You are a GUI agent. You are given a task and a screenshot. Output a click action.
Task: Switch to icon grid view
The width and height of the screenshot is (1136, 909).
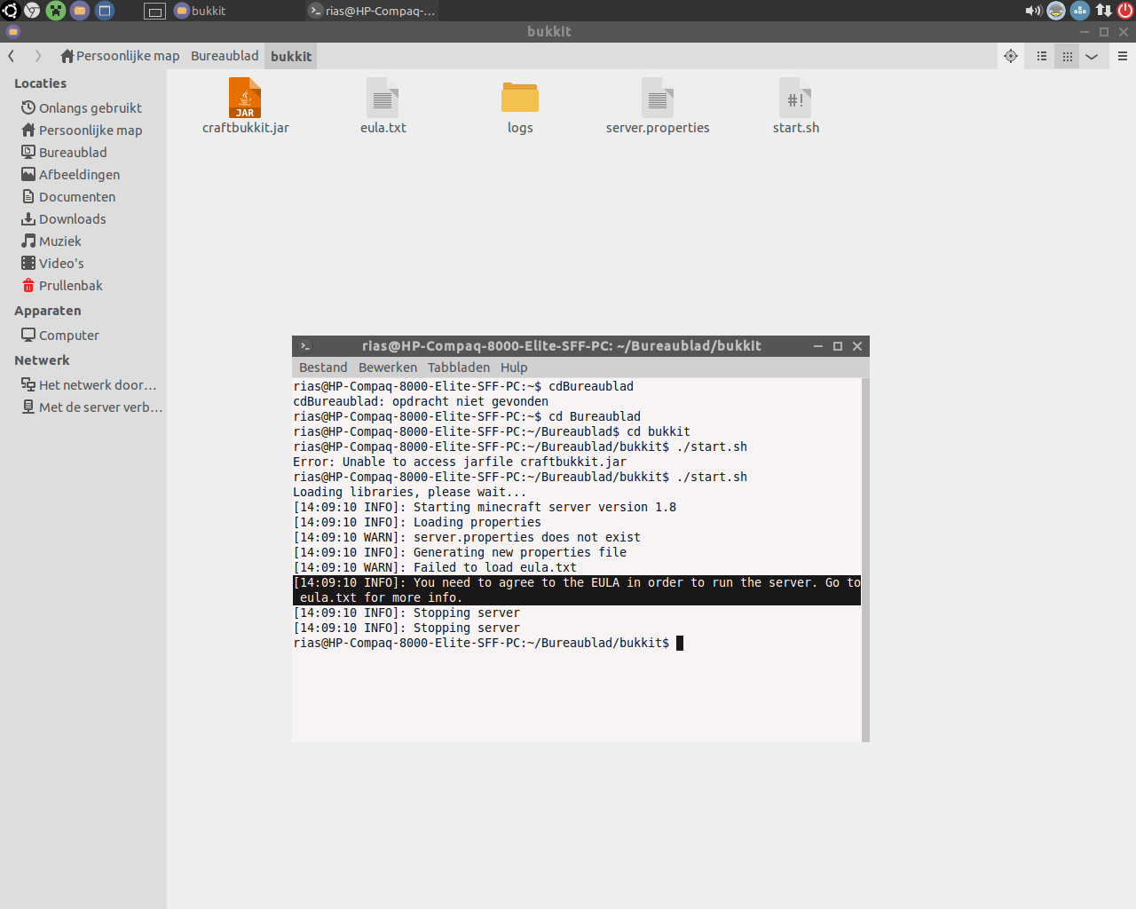click(1068, 56)
